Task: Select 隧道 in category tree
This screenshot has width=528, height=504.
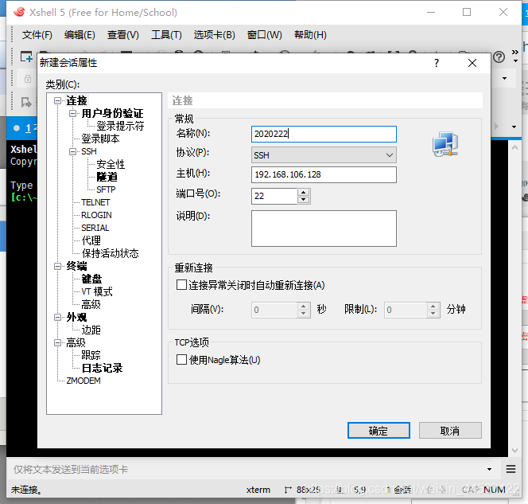Action: [x=107, y=177]
